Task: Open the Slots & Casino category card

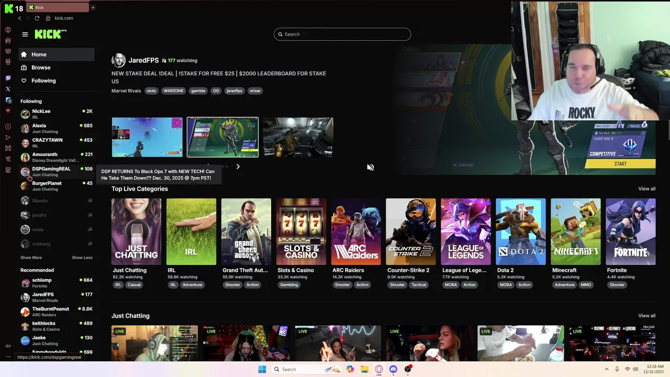Action: (301, 231)
